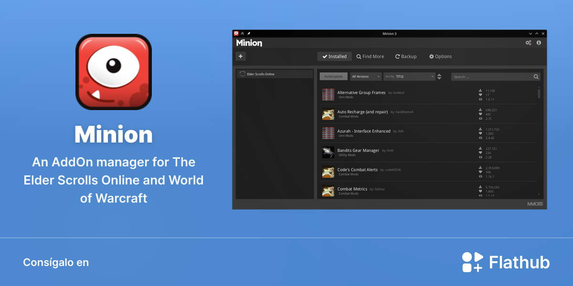
Task: Click the info icon in Minion header
Action: (539, 43)
